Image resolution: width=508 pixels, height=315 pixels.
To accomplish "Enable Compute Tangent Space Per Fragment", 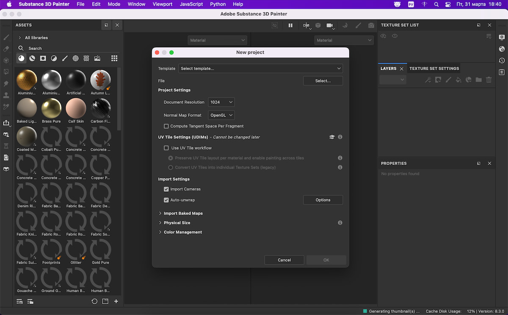I will 166,126.
